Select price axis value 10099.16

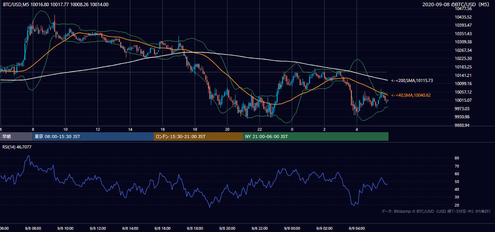point(463,84)
